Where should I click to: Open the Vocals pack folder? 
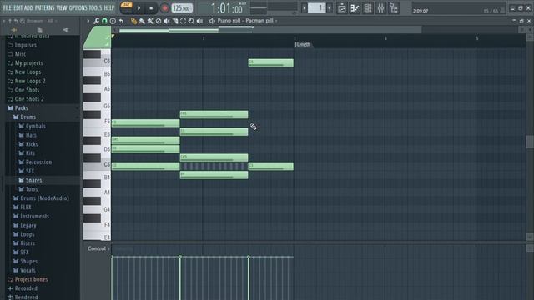point(28,270)
